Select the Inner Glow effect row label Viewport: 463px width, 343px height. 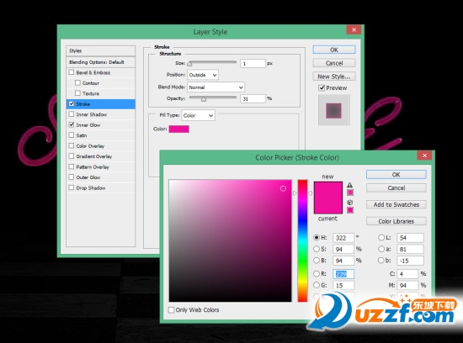[88, 125]
